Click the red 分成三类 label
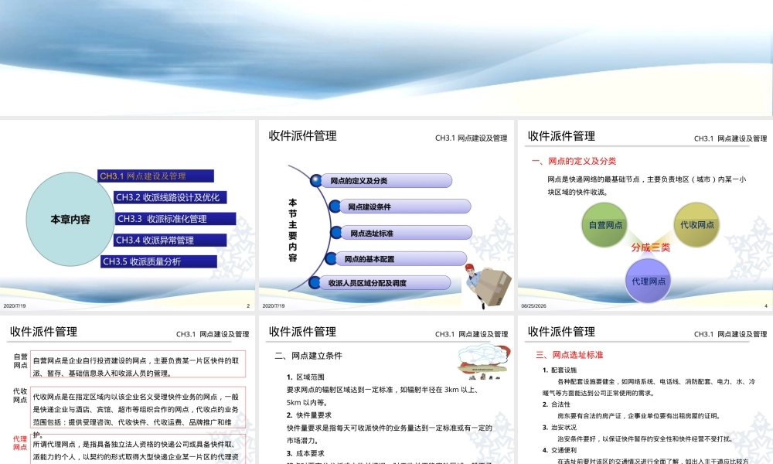The width and height of the screenshot is (773, 464). tap(651, 247)
